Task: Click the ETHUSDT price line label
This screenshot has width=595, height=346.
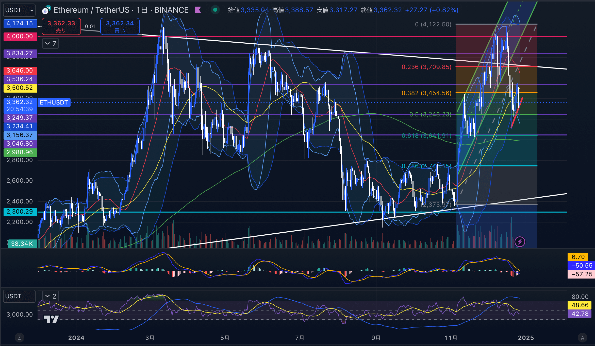Action: 54,102
